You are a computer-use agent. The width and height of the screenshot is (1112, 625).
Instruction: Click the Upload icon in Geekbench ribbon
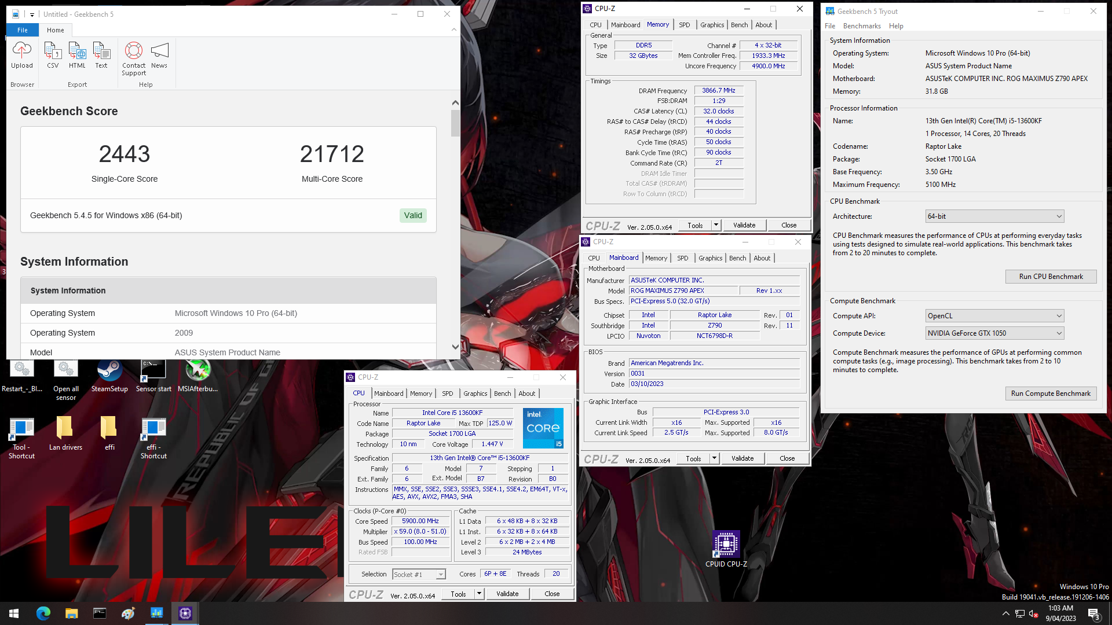point(22,55)
